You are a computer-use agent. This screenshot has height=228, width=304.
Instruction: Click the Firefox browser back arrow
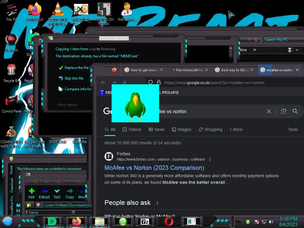pos(103,83)
